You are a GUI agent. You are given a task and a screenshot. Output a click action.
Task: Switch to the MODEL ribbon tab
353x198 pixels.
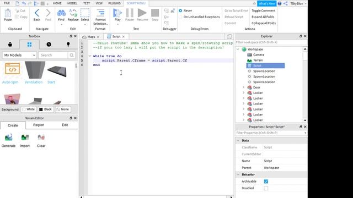[72, 3]
